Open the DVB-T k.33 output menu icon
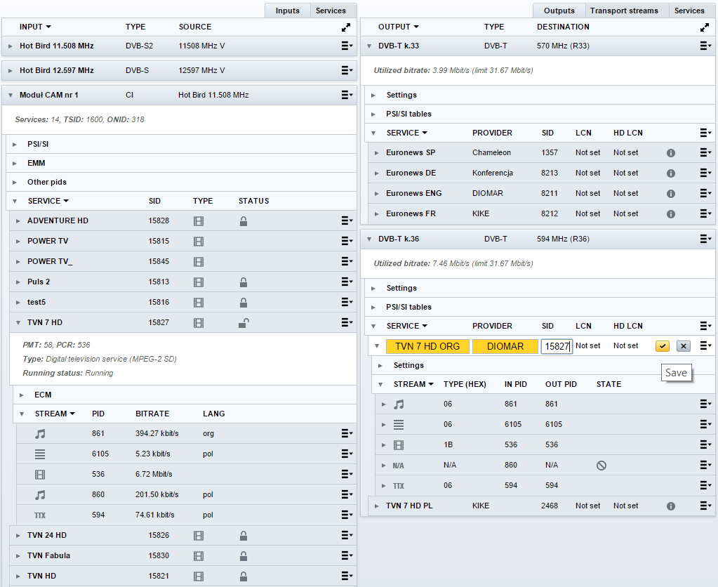 705,46
